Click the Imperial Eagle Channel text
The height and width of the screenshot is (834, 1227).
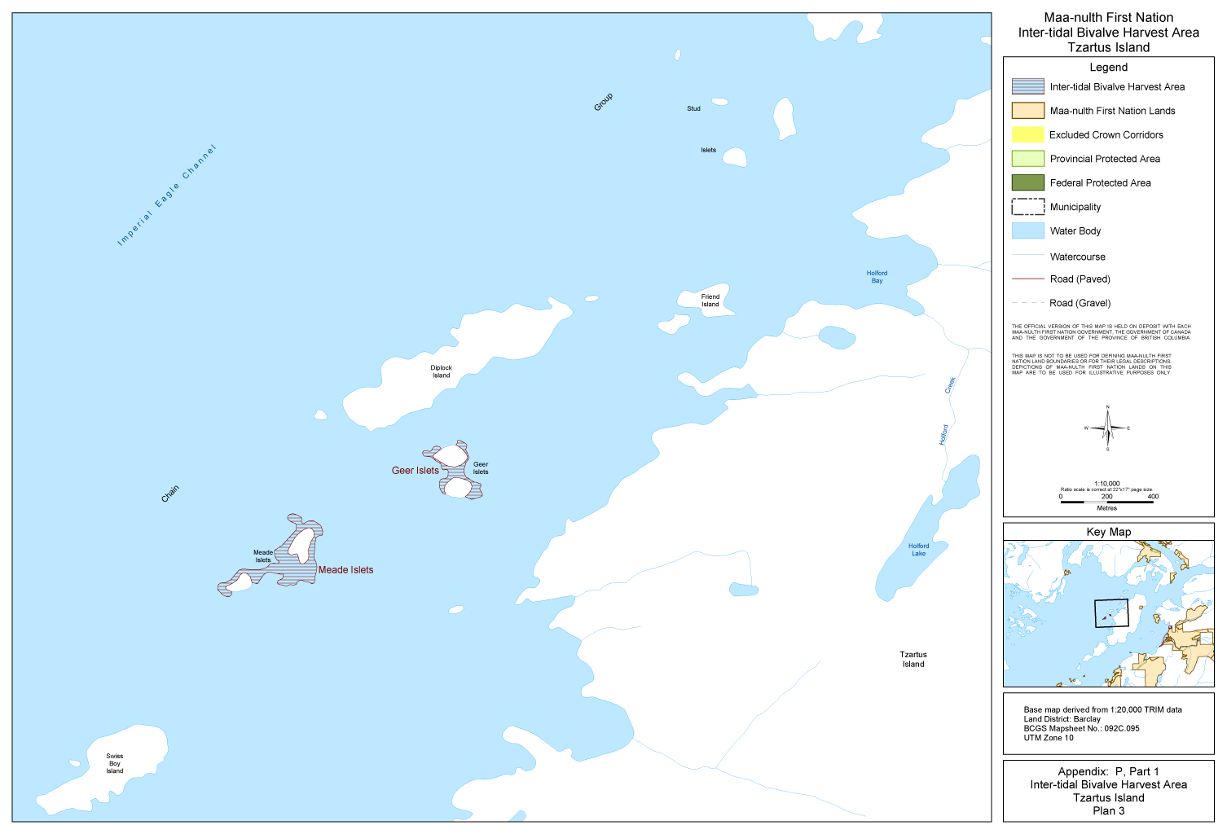point(167,195)
